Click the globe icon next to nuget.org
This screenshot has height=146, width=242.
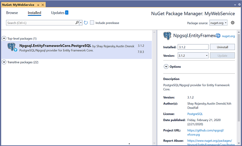click(218, 36)
